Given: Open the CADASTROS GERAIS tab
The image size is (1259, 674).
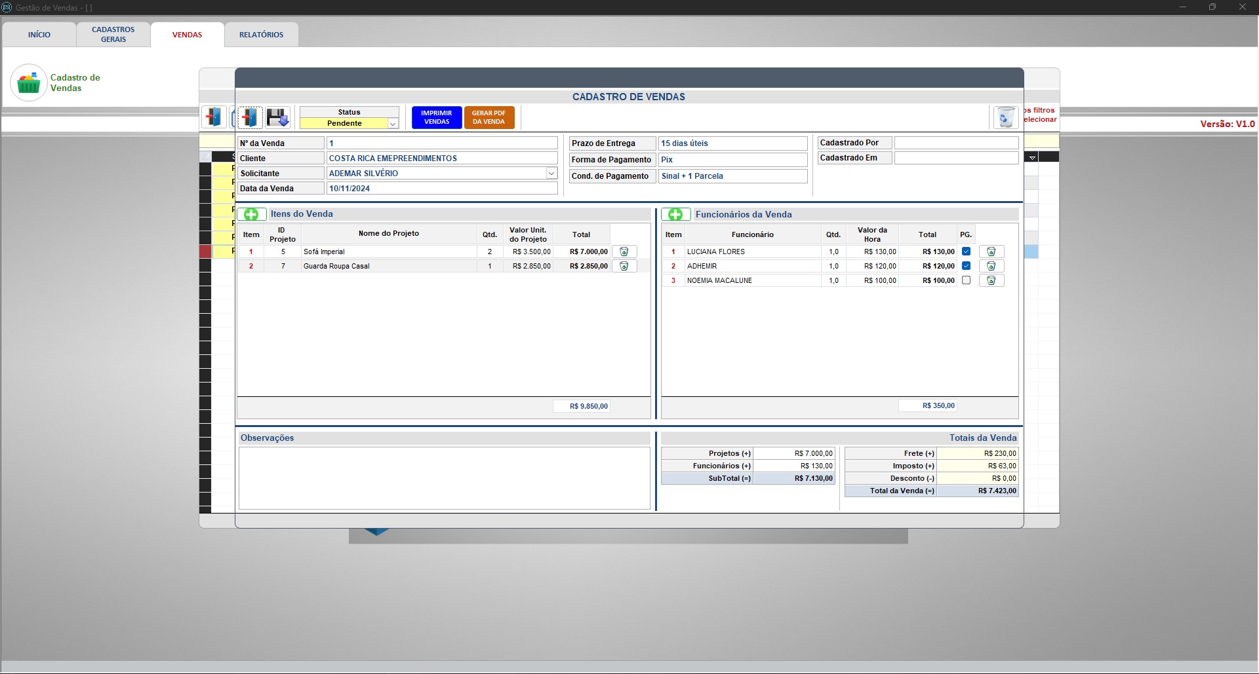Looking at the screenshot, I should coord(113,35).
